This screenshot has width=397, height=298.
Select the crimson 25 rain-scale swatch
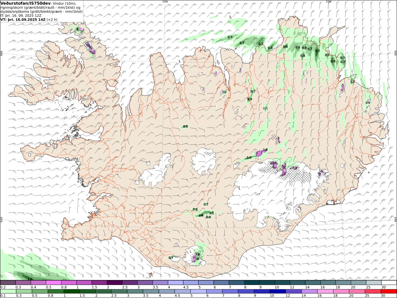(373, 291)
